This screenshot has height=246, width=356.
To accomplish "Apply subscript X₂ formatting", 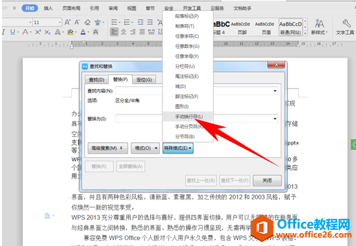I will pos(47,32).
